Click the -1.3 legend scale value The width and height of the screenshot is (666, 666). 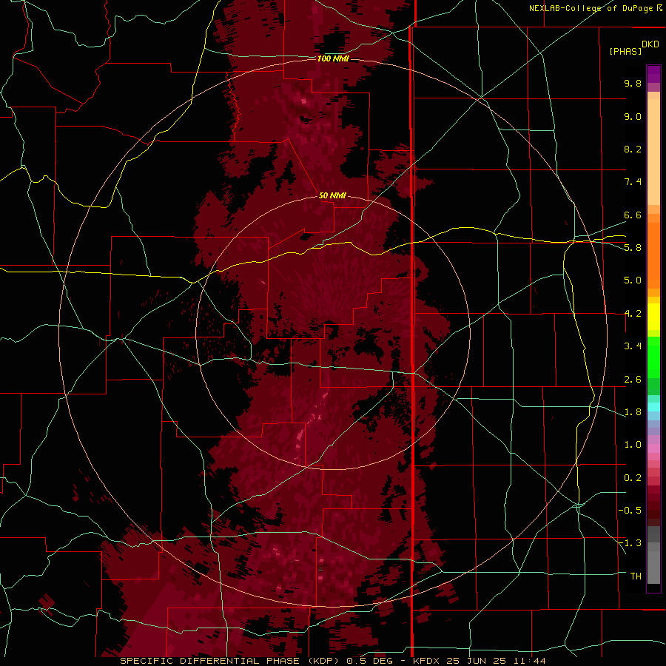point(630,543)
